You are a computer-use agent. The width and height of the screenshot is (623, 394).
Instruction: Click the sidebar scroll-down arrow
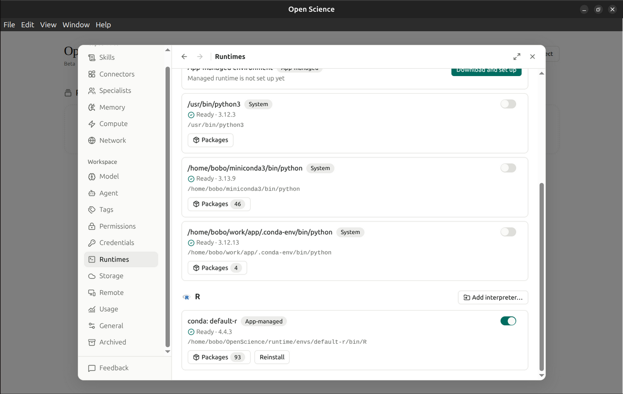coord(168,352)
